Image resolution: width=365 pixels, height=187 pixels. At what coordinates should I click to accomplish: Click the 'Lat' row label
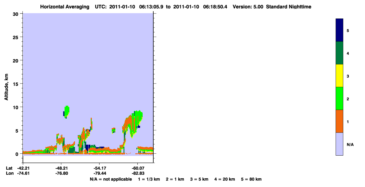pyautogui.click(x=9, y=168)
